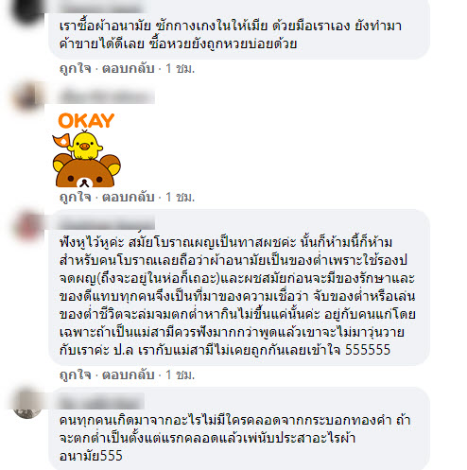
Task: Like the comment ending with ซื้อหวยยังถูกหวยบ่อยด้วย
Action: pyautogui.click(x=76, y=68)
